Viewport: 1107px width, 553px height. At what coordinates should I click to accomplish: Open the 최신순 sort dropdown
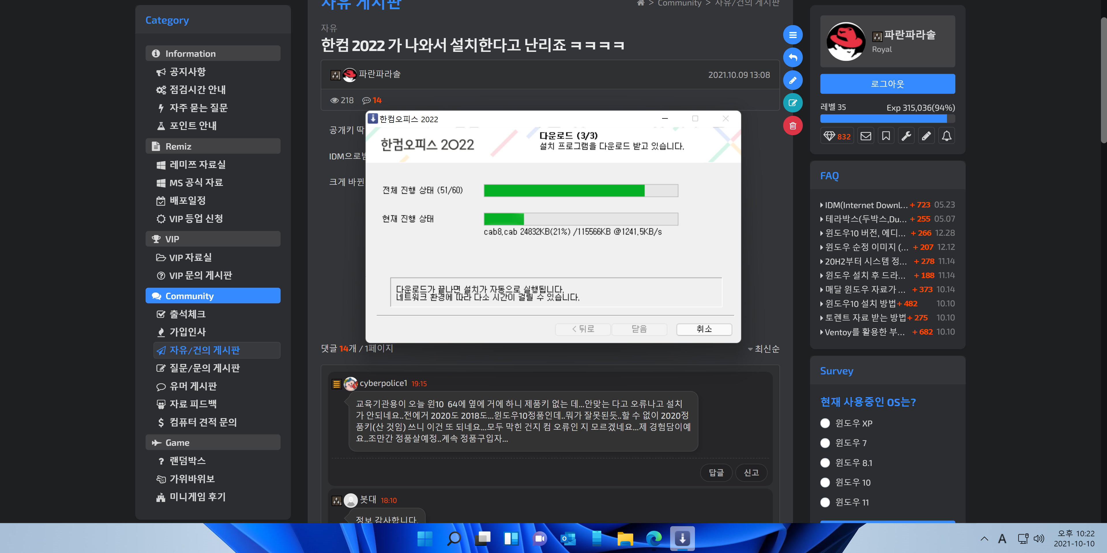point(764,349)
